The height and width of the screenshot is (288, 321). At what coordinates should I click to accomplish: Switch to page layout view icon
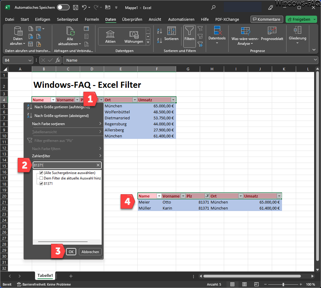point(244,284)
